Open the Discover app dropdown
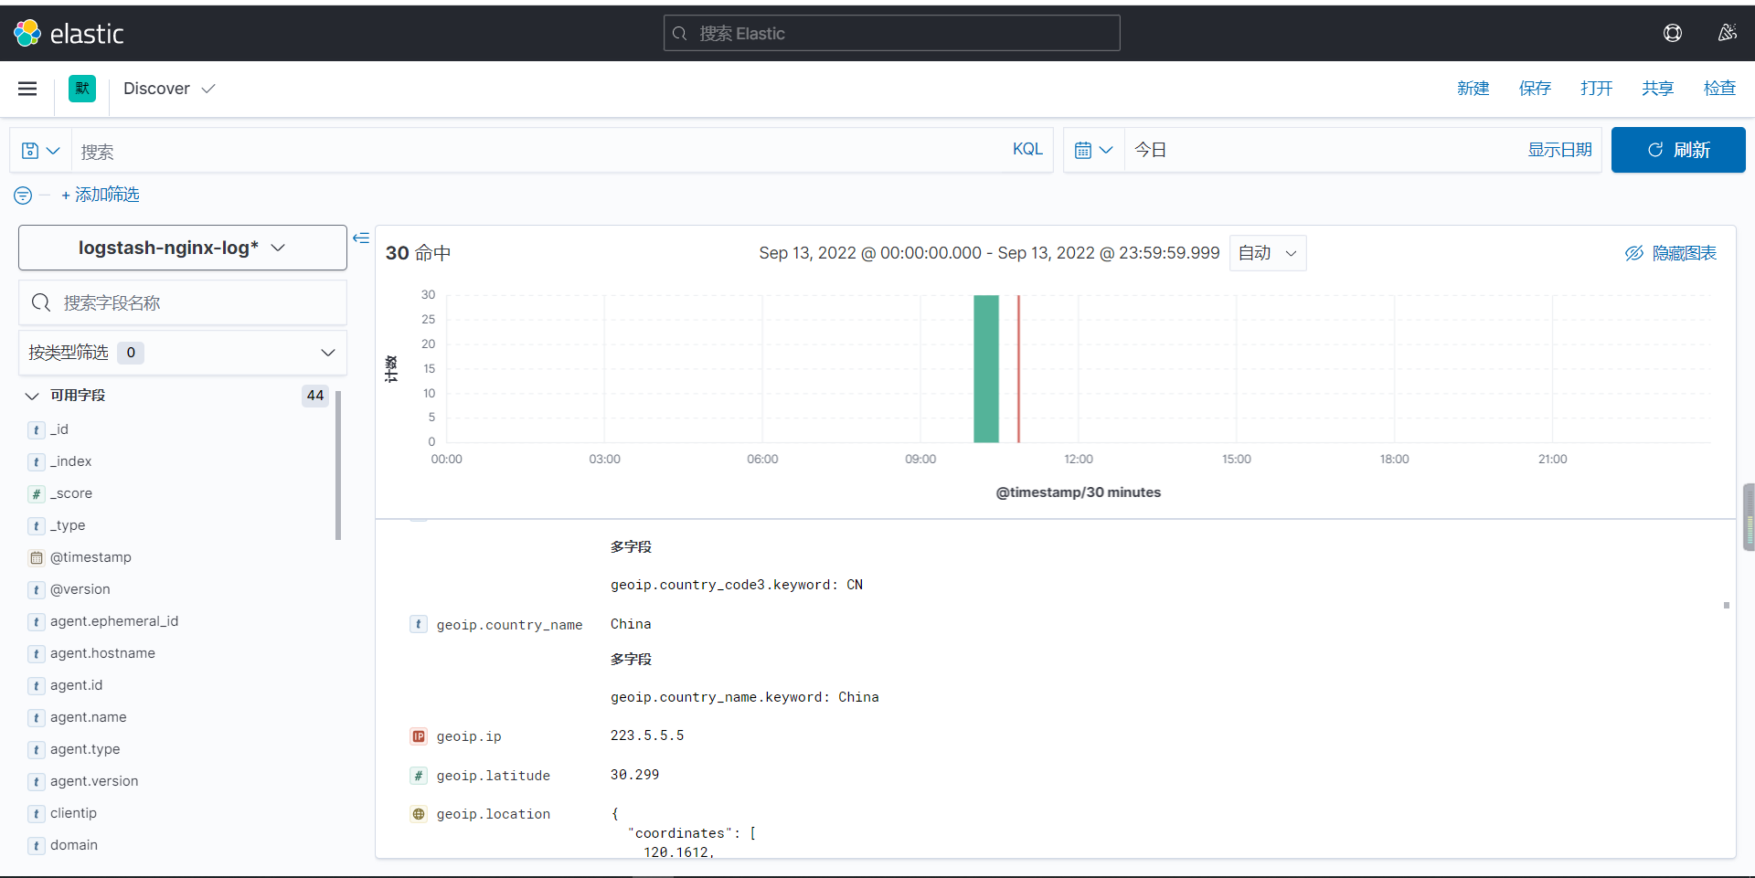1755x878 pixels. (x=169, y=89)
